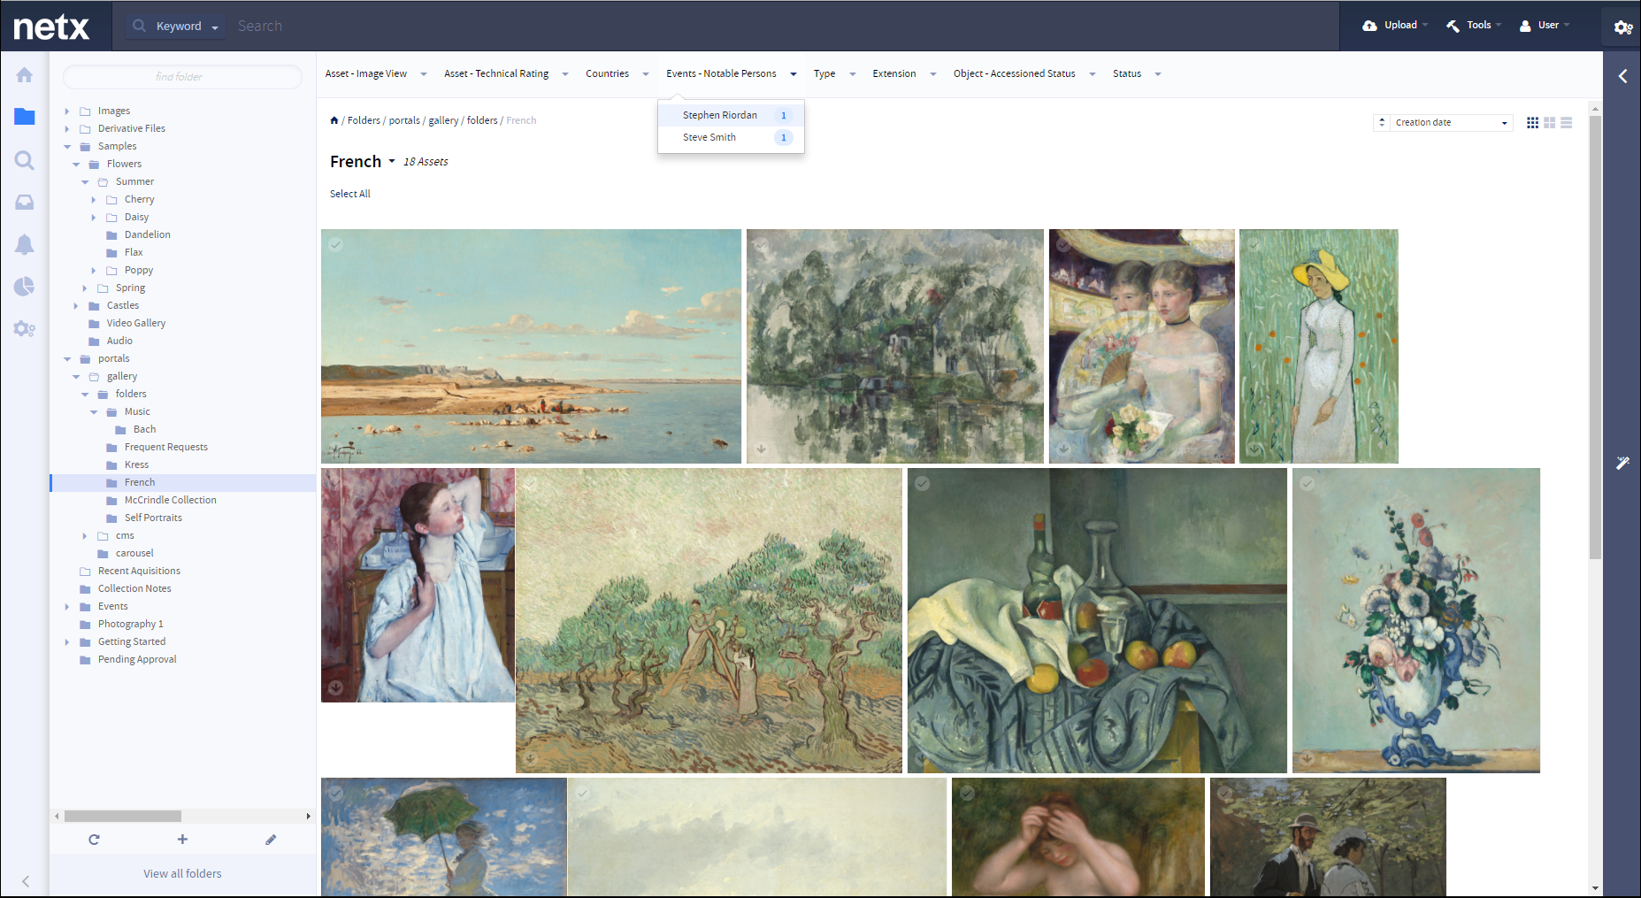Click download arrow on Cezanne landscape thumbnail
The width and height of the screenshot is (1641, 898).
(761, 449)
